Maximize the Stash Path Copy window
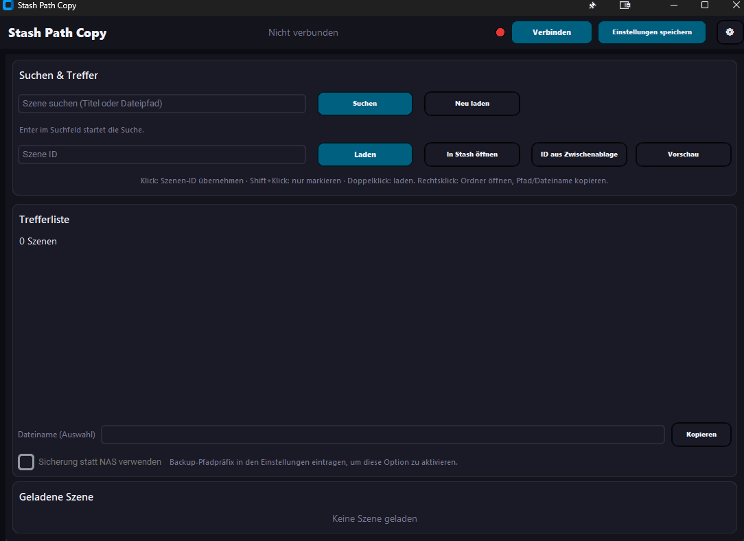Screen dimensions: 744x541 pyautogui.click(x=705, y=5)
